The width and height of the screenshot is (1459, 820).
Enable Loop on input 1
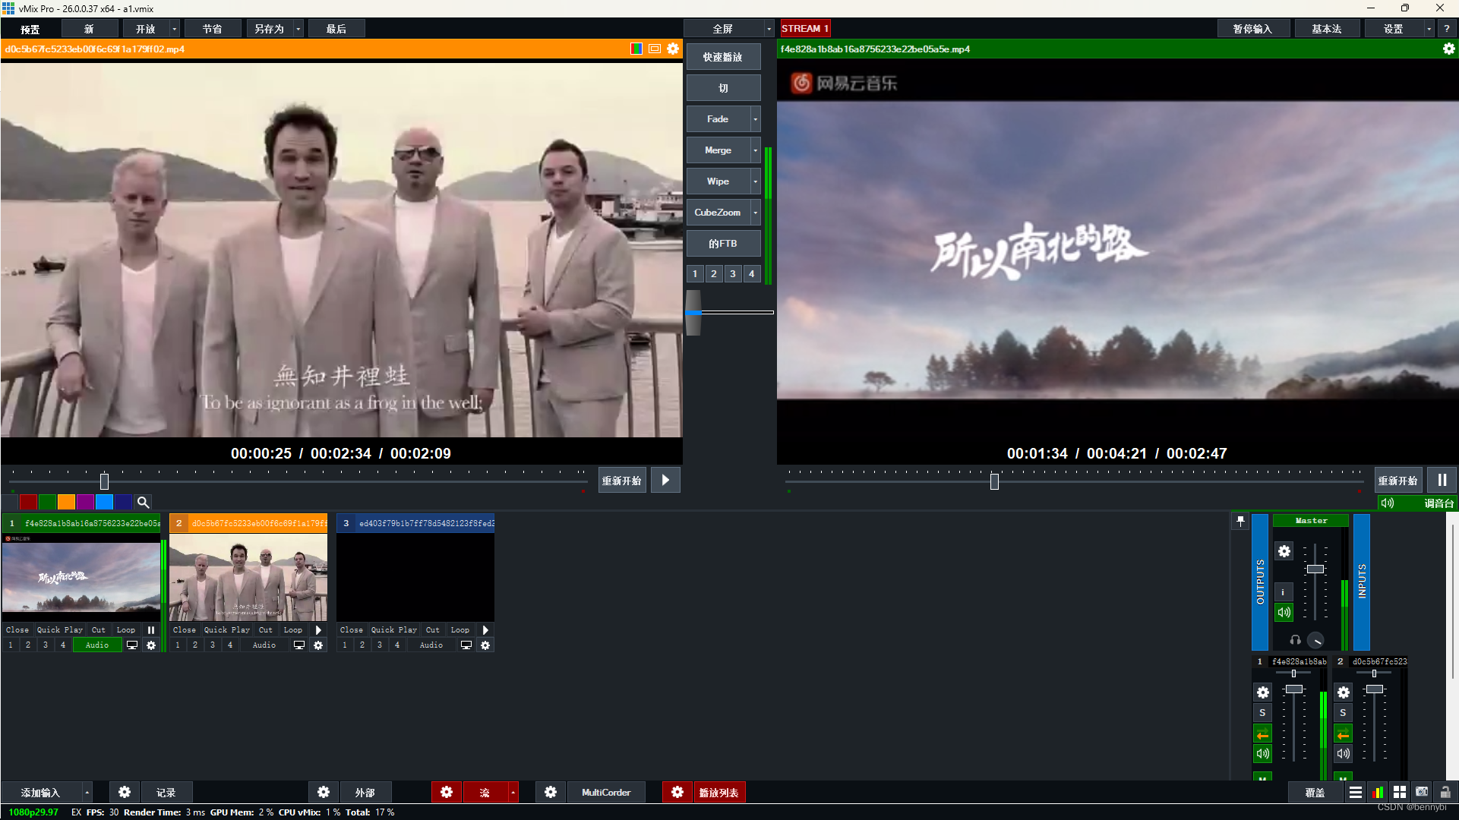[x=125, y=630]
